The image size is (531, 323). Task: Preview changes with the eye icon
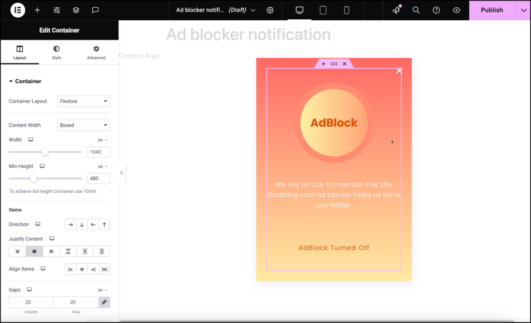455,10
